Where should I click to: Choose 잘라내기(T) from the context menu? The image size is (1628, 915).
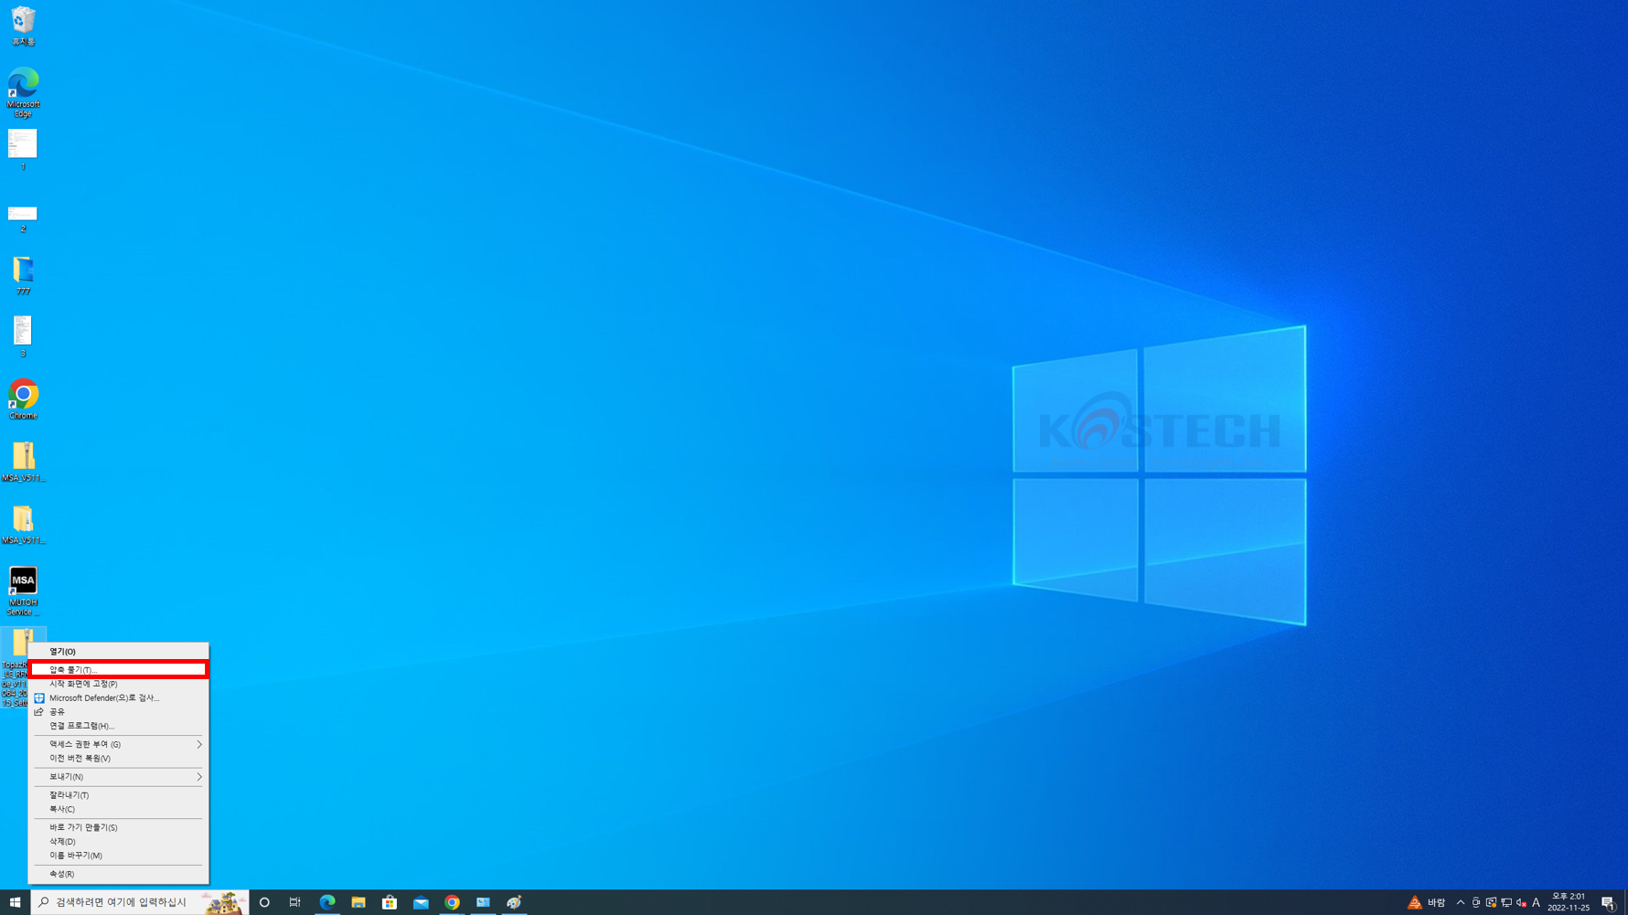(x=118, y=795)
